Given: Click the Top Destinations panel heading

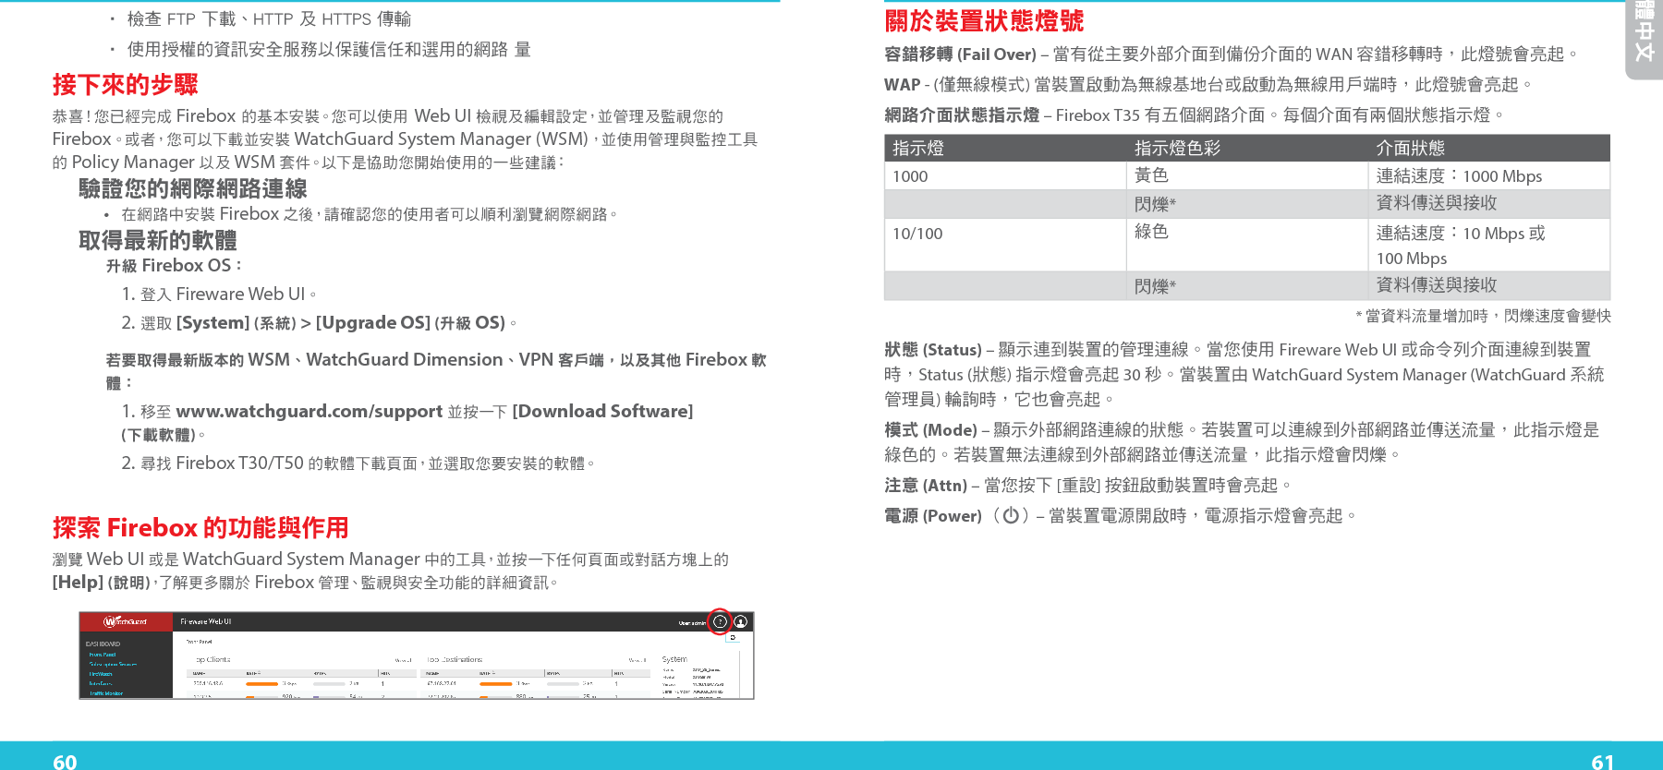Looking at the screenshot, I should [x=455, y=659].
